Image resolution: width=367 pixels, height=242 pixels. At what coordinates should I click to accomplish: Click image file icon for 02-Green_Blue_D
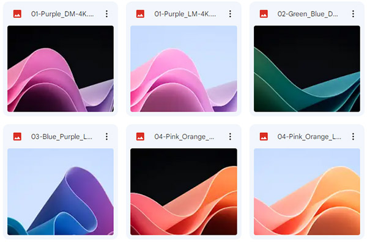coord(264,14)
